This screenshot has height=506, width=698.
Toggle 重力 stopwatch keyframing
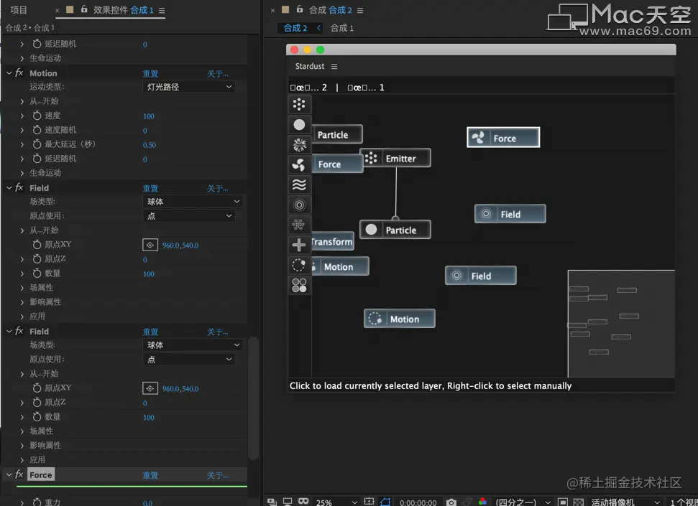(x=37, y=502)
